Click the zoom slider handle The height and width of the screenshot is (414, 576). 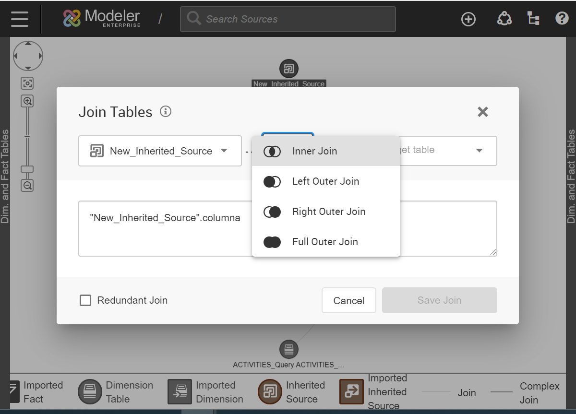(27, 169)
